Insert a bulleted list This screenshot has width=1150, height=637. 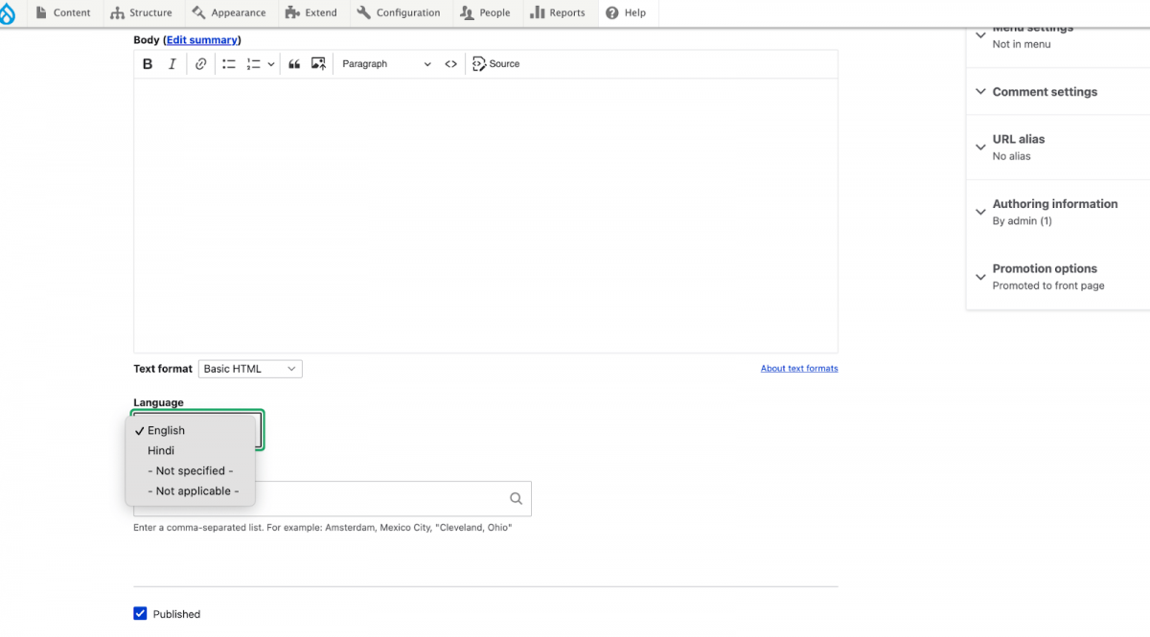click(x=229, y=64)
